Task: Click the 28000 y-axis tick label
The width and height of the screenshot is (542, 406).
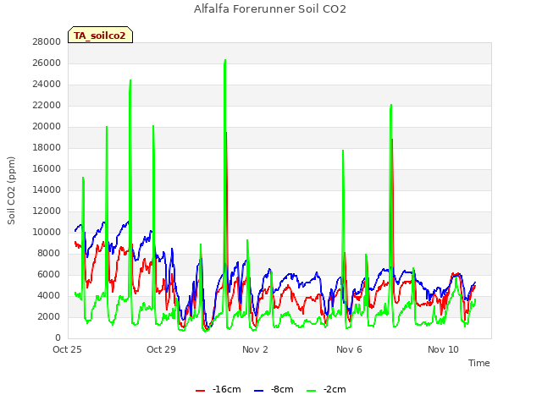Action: tap(47, 42)
